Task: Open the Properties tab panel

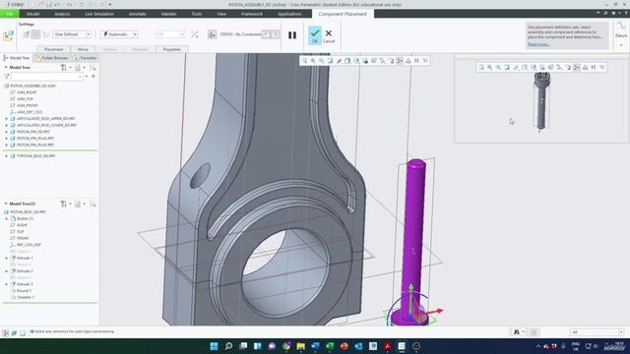Action: (x=172, y=49)
